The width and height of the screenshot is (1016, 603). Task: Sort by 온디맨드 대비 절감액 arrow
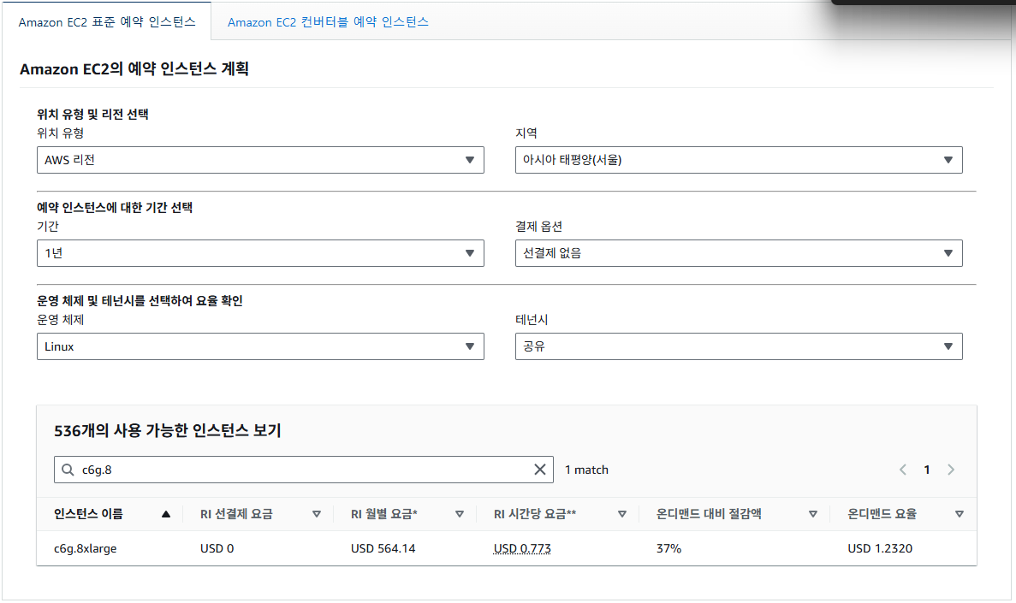point(812,514)
